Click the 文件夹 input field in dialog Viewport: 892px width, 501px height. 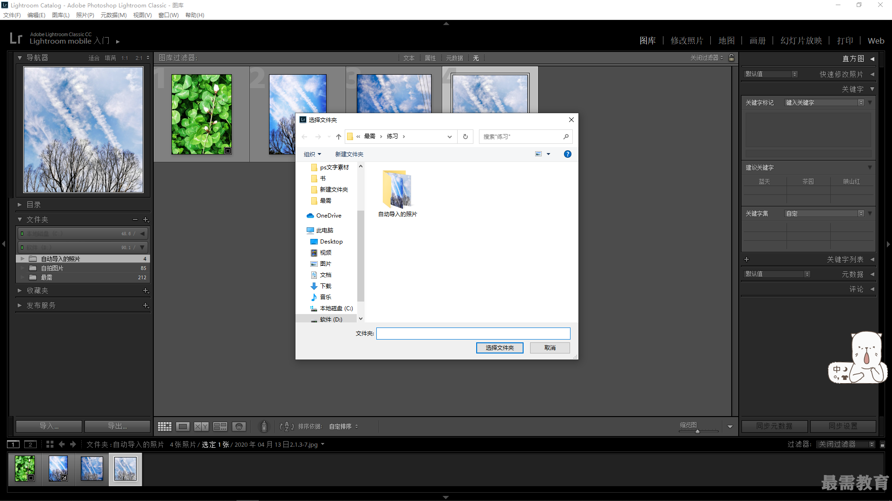click(x=473, y=334)
